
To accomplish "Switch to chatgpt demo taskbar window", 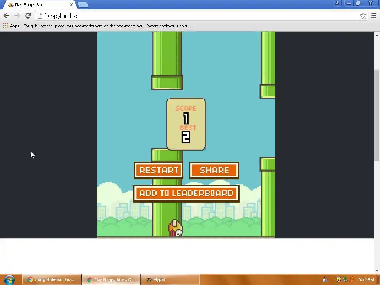I will (51, 280).
